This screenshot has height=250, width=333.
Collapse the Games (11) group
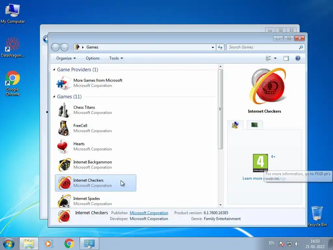[54, 96]
